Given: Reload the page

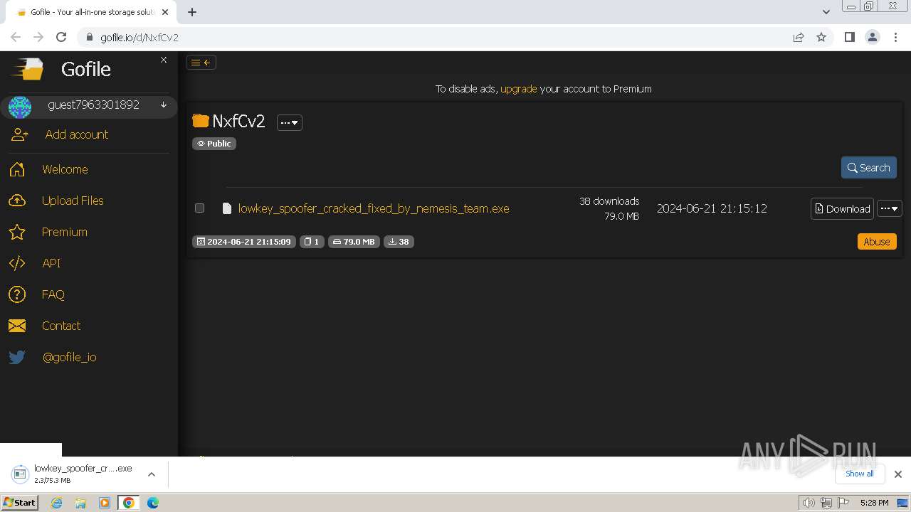Looking at the screenshot, I should [x=61, y=37].
